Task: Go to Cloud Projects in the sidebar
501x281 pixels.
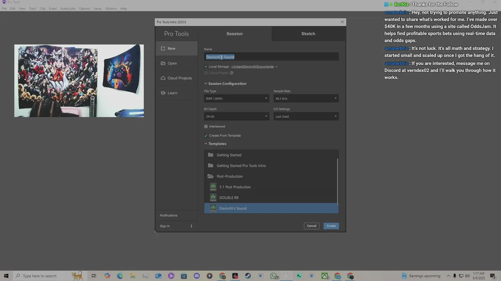Action: pos(176,78)
